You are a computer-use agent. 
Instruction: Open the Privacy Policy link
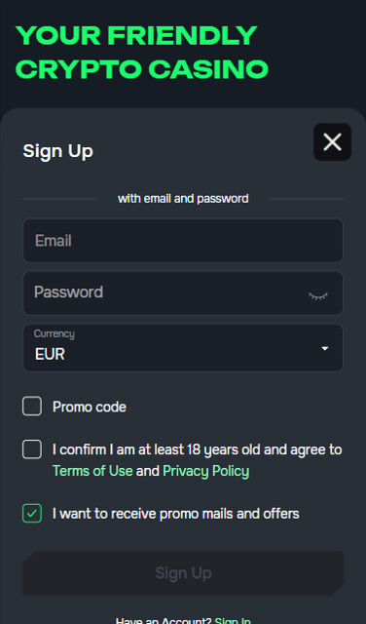pyautogui.click(x=205, y=471)
